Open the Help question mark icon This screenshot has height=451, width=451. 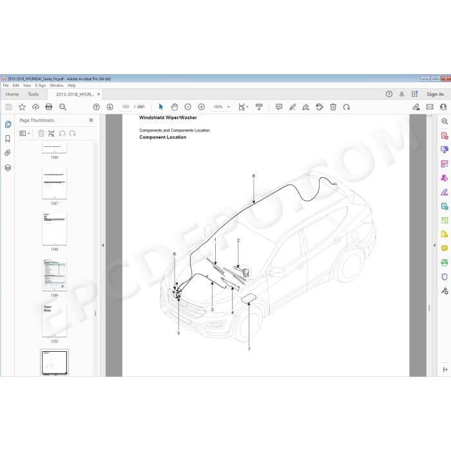coord(389,94)
